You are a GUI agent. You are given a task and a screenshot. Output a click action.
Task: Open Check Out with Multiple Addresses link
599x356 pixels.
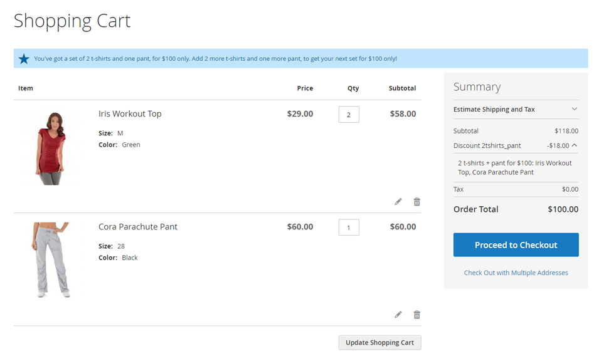coord(516,273)
